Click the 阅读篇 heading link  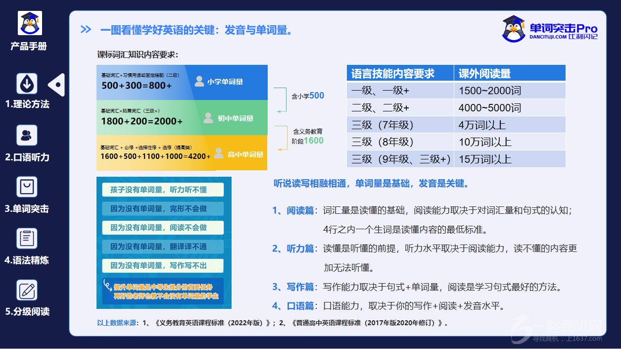[x=300, y=210]
